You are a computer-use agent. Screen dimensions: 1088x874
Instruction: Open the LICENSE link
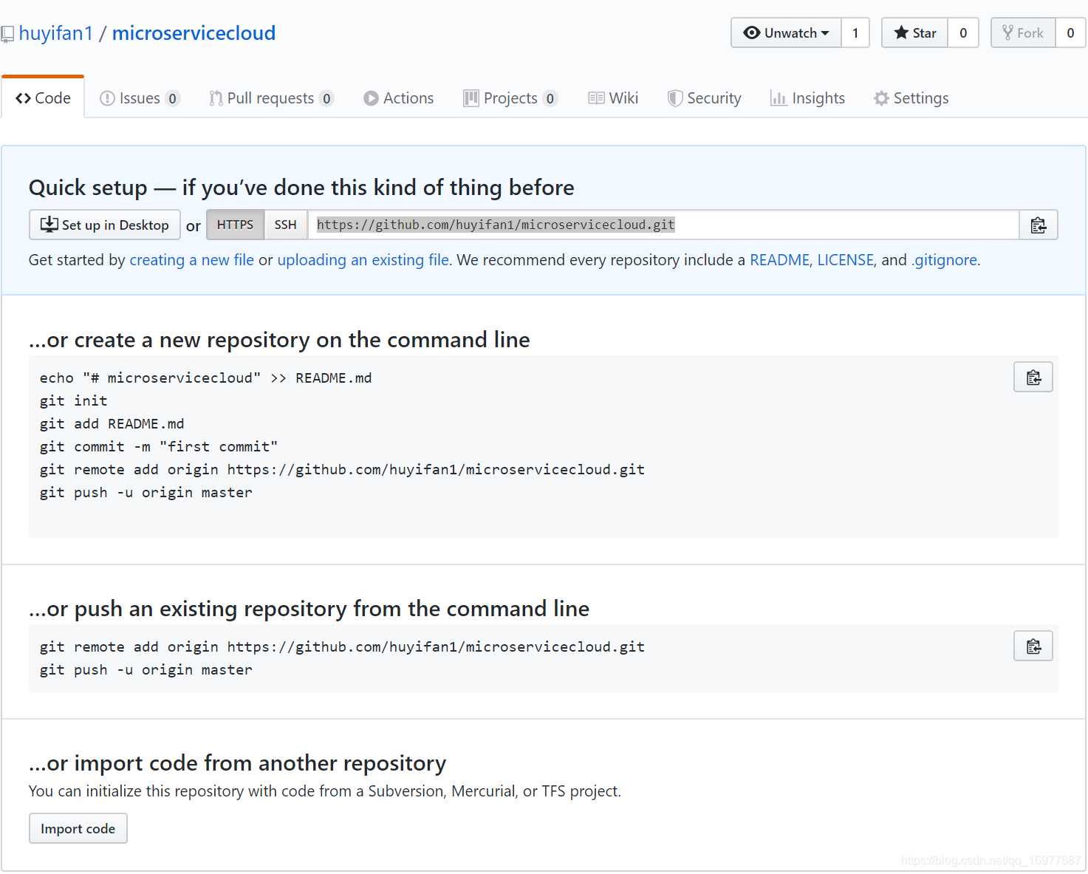(x=846, y=260)
